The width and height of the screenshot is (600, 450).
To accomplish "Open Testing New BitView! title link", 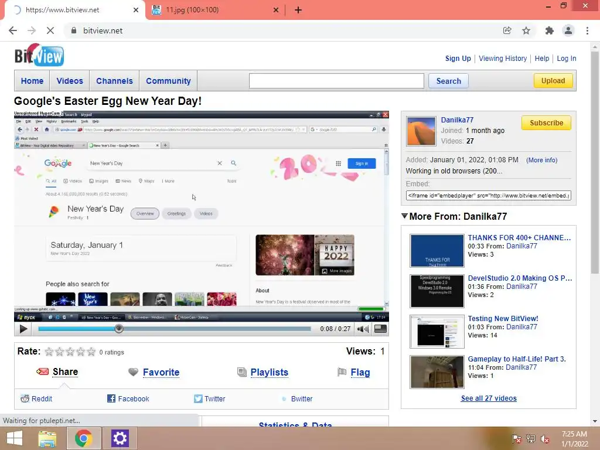I will 503,318.
